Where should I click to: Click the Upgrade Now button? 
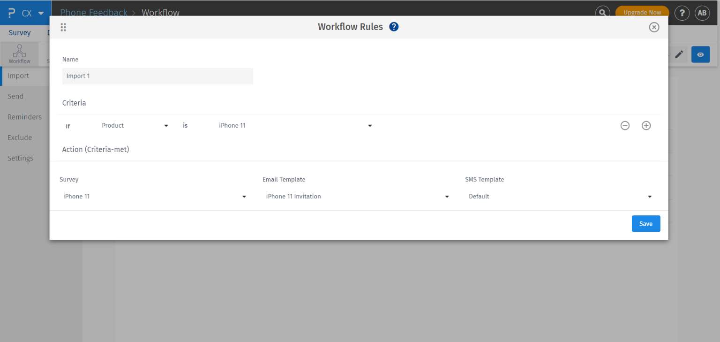(642, 13)
